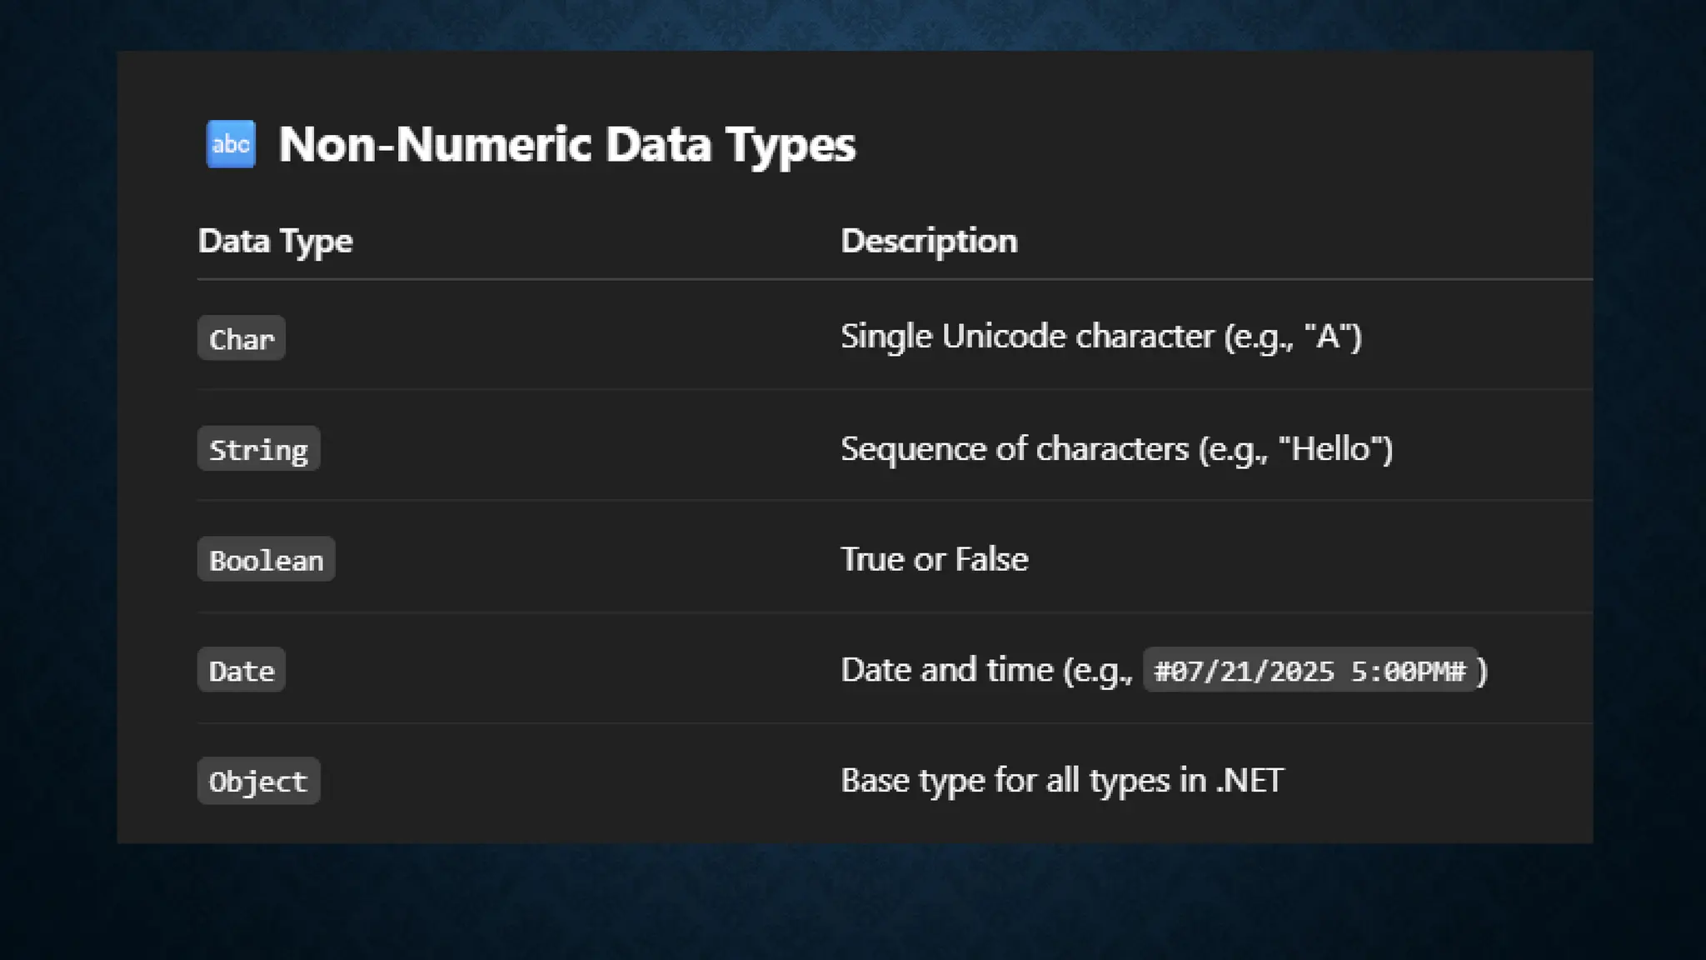Viewport: 1706px width, 960px height.
Task: Click the Date type badge
Action: pyautogui.click(x=242, y=671)
